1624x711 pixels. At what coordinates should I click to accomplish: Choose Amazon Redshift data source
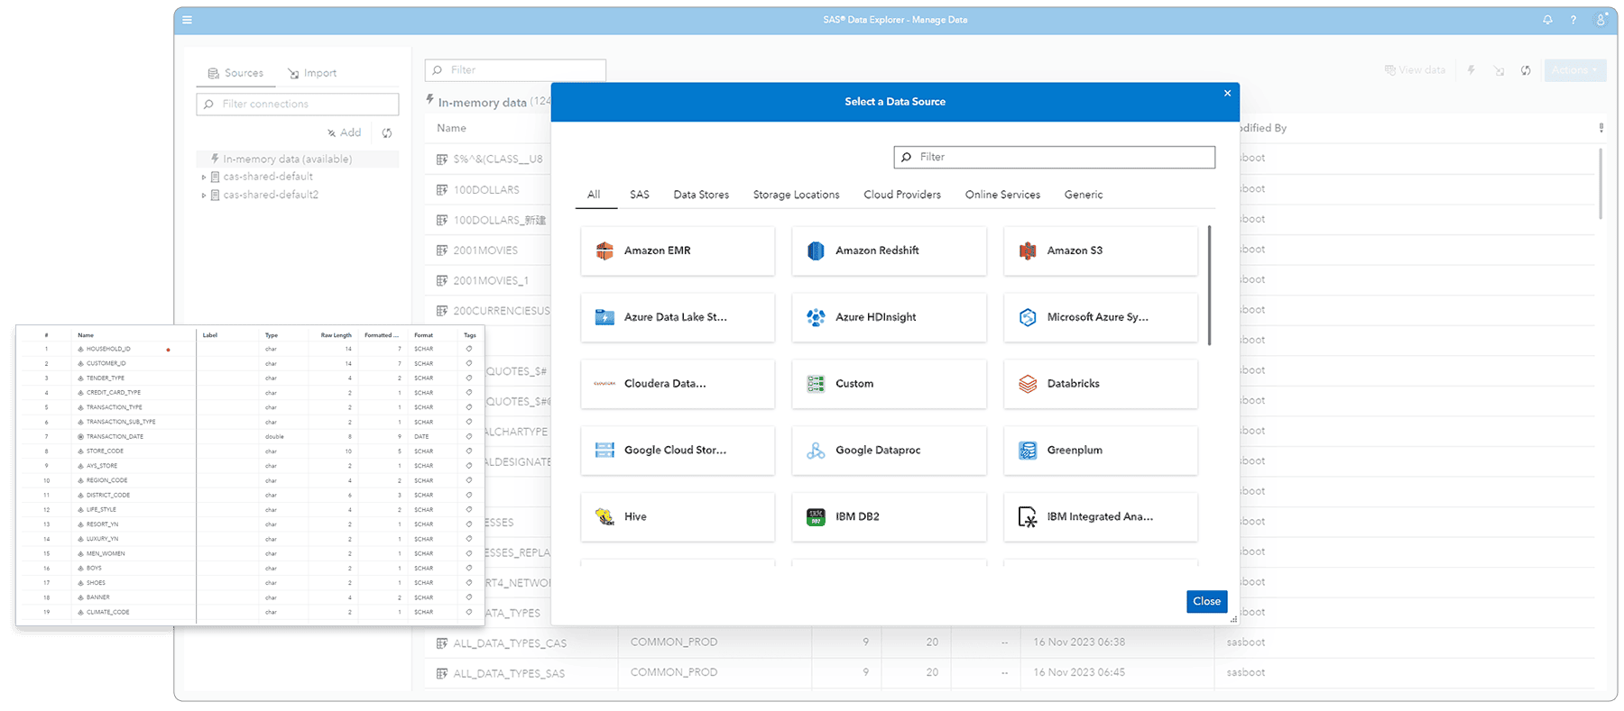889,251
